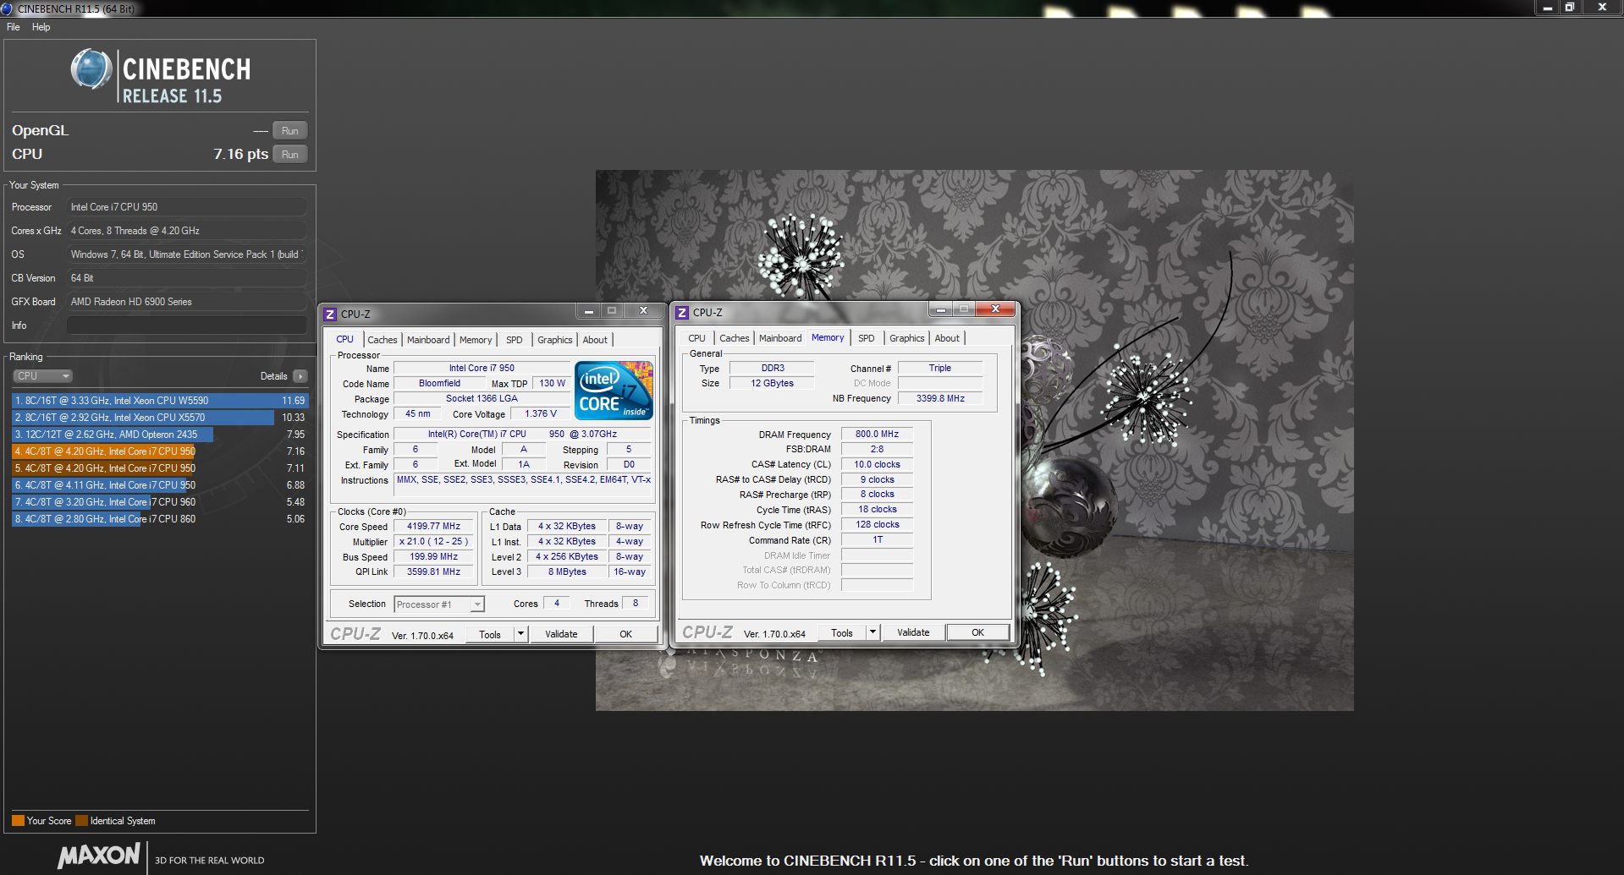Click the Cinebench title bar app icon
1624x875 pixels.
pos(7,8)
